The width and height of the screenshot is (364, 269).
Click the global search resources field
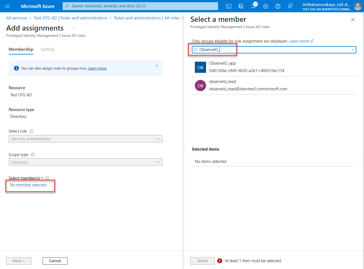coord(140,6)
